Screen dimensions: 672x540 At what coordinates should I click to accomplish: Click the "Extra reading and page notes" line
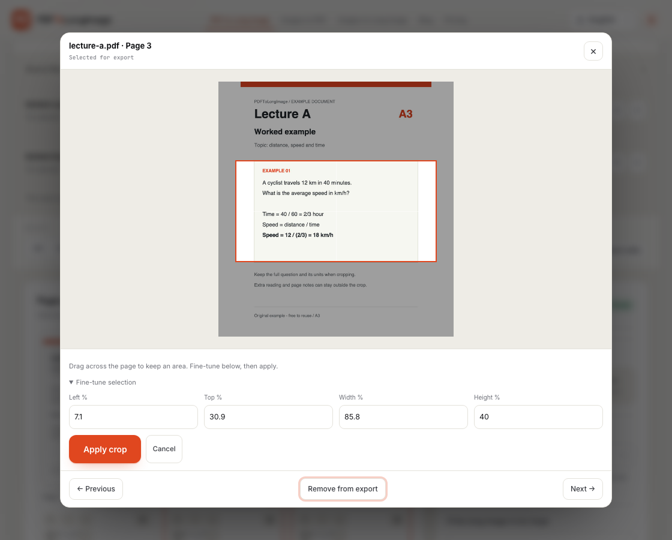(x=310, y=285)
